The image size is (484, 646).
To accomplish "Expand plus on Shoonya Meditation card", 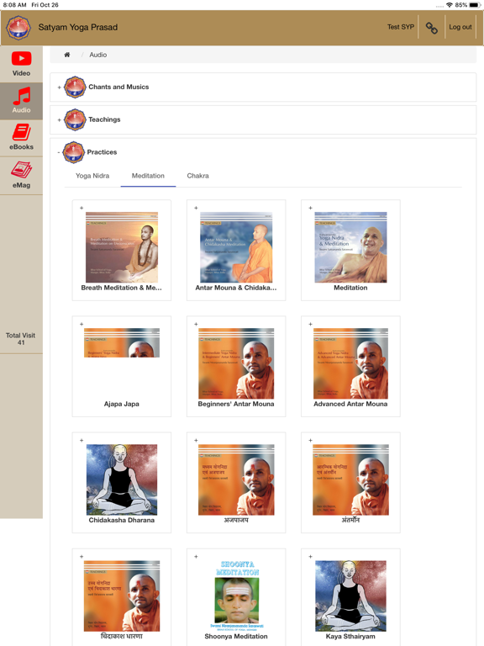I will (x=196, y=557).
